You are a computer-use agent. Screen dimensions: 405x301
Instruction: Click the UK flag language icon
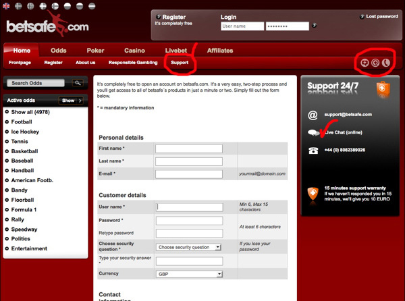6,5
